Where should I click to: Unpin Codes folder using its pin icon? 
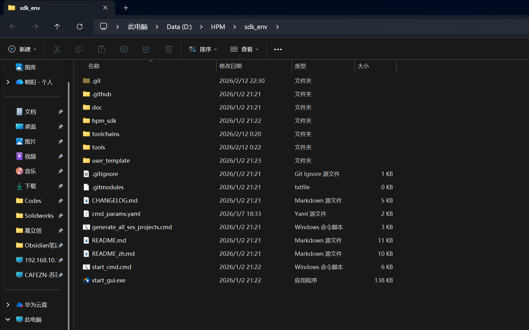click(x=60, y=201)
